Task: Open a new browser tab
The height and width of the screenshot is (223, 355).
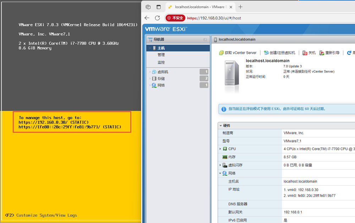Action: click(x=240, y=7)
